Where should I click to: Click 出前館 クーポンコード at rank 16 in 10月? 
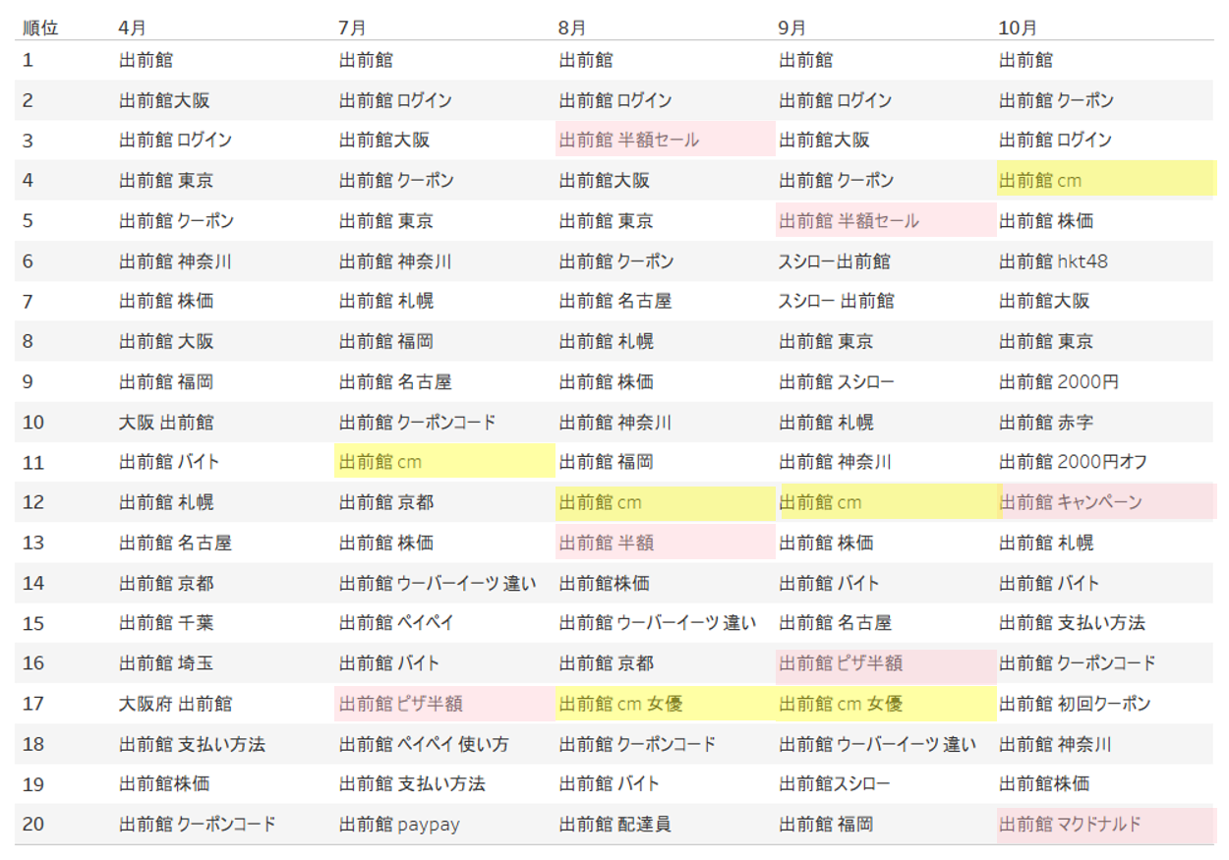1078,663
